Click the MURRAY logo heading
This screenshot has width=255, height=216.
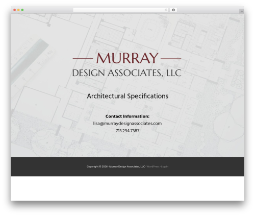click(x=127, y=58)
